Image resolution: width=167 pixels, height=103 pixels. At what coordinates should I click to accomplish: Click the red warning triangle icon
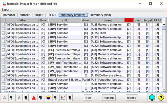34,98
